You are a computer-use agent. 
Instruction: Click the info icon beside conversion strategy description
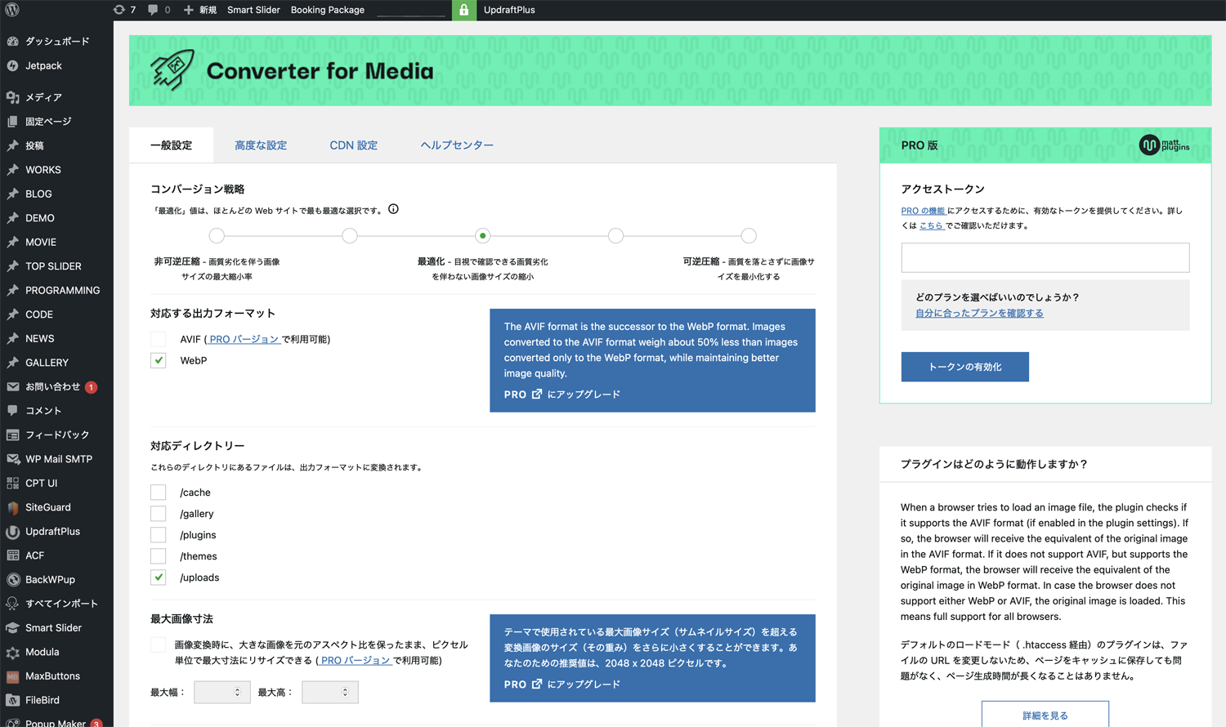(x=393, y=209)
